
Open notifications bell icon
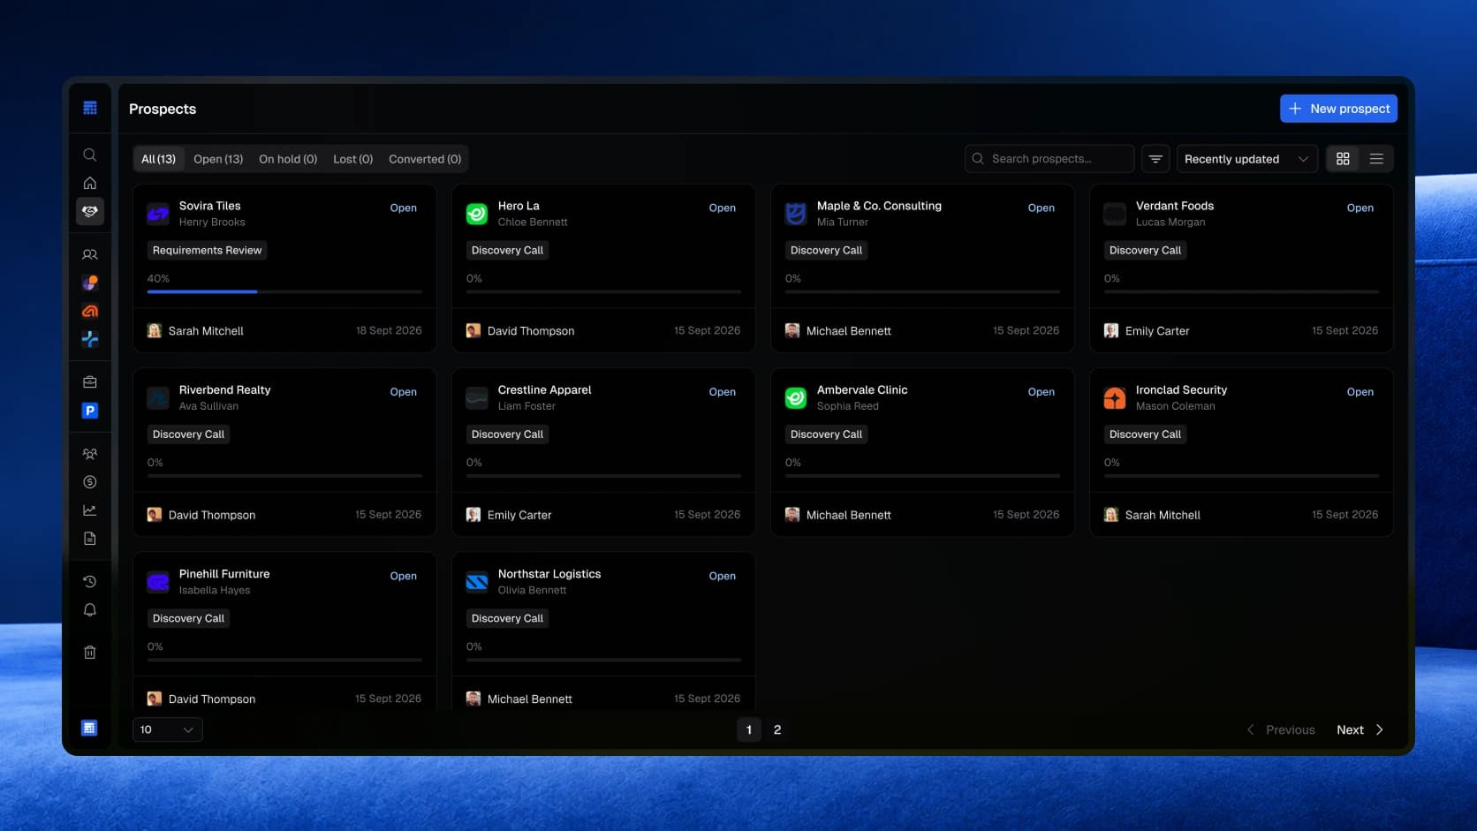[x=89, y=610]
